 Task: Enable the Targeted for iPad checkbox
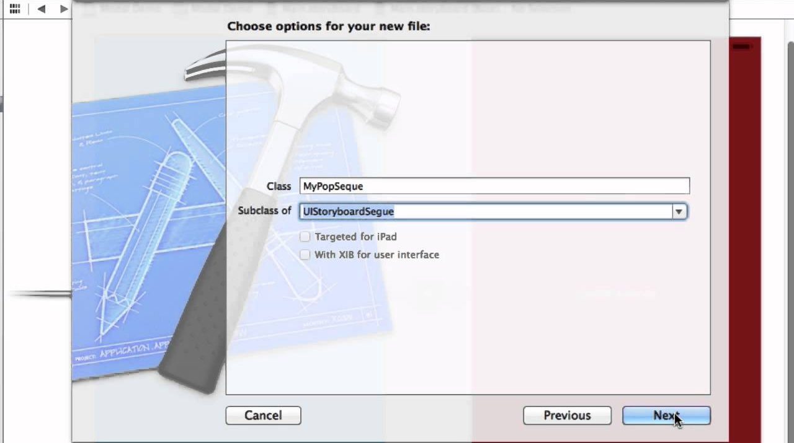pos(305,237)
